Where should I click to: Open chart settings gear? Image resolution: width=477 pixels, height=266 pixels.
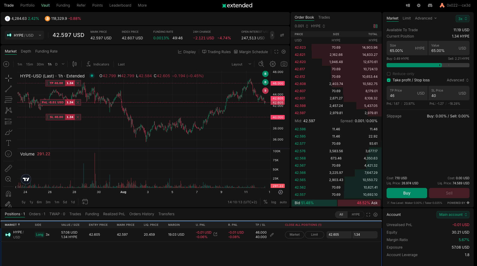click(273, 64)
